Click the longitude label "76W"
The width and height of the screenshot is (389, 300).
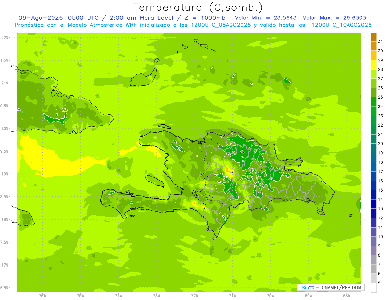click(x=42, y=296)
